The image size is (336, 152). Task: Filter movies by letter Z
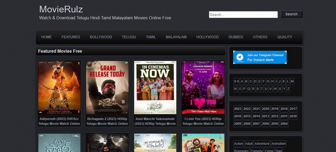[x=289, y=89]
